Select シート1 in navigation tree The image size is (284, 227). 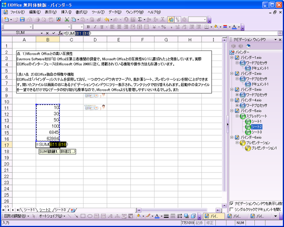click(256, 121)
